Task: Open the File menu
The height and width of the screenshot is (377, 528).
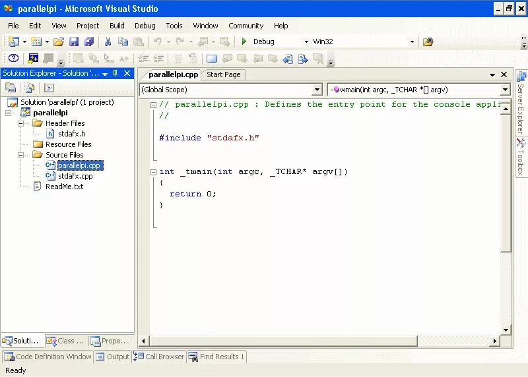Action: click(13, 26)
